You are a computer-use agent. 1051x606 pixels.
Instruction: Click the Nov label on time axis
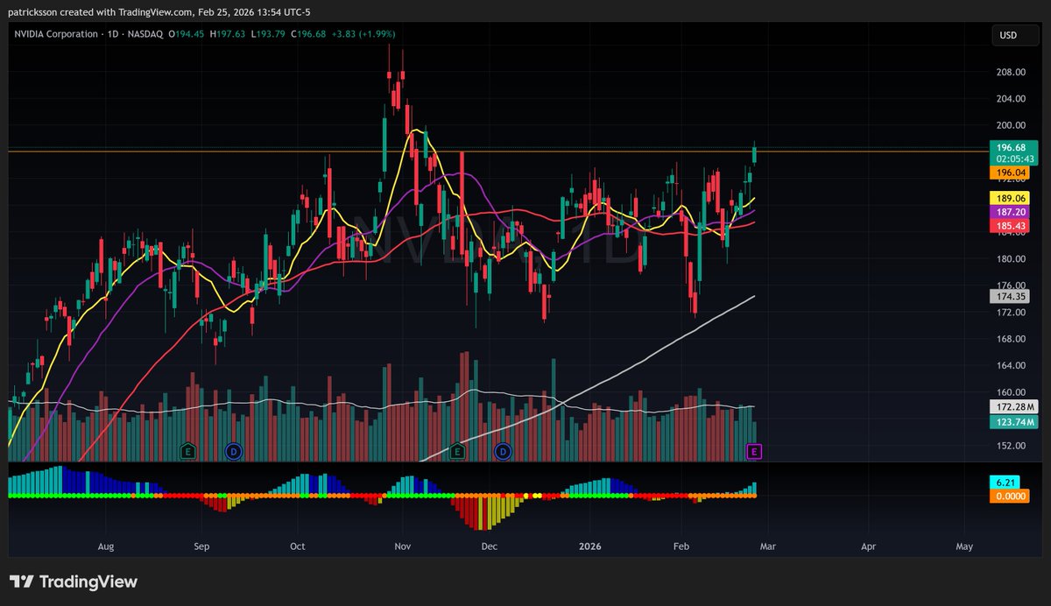403,546
